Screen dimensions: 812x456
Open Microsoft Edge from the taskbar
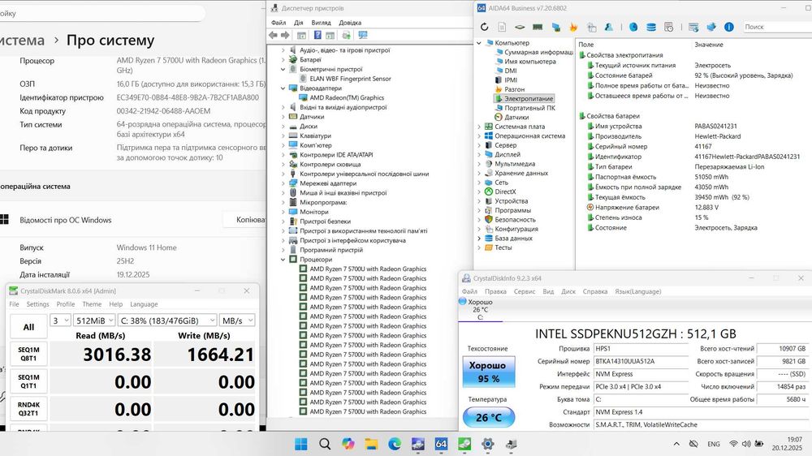point(395,444)
